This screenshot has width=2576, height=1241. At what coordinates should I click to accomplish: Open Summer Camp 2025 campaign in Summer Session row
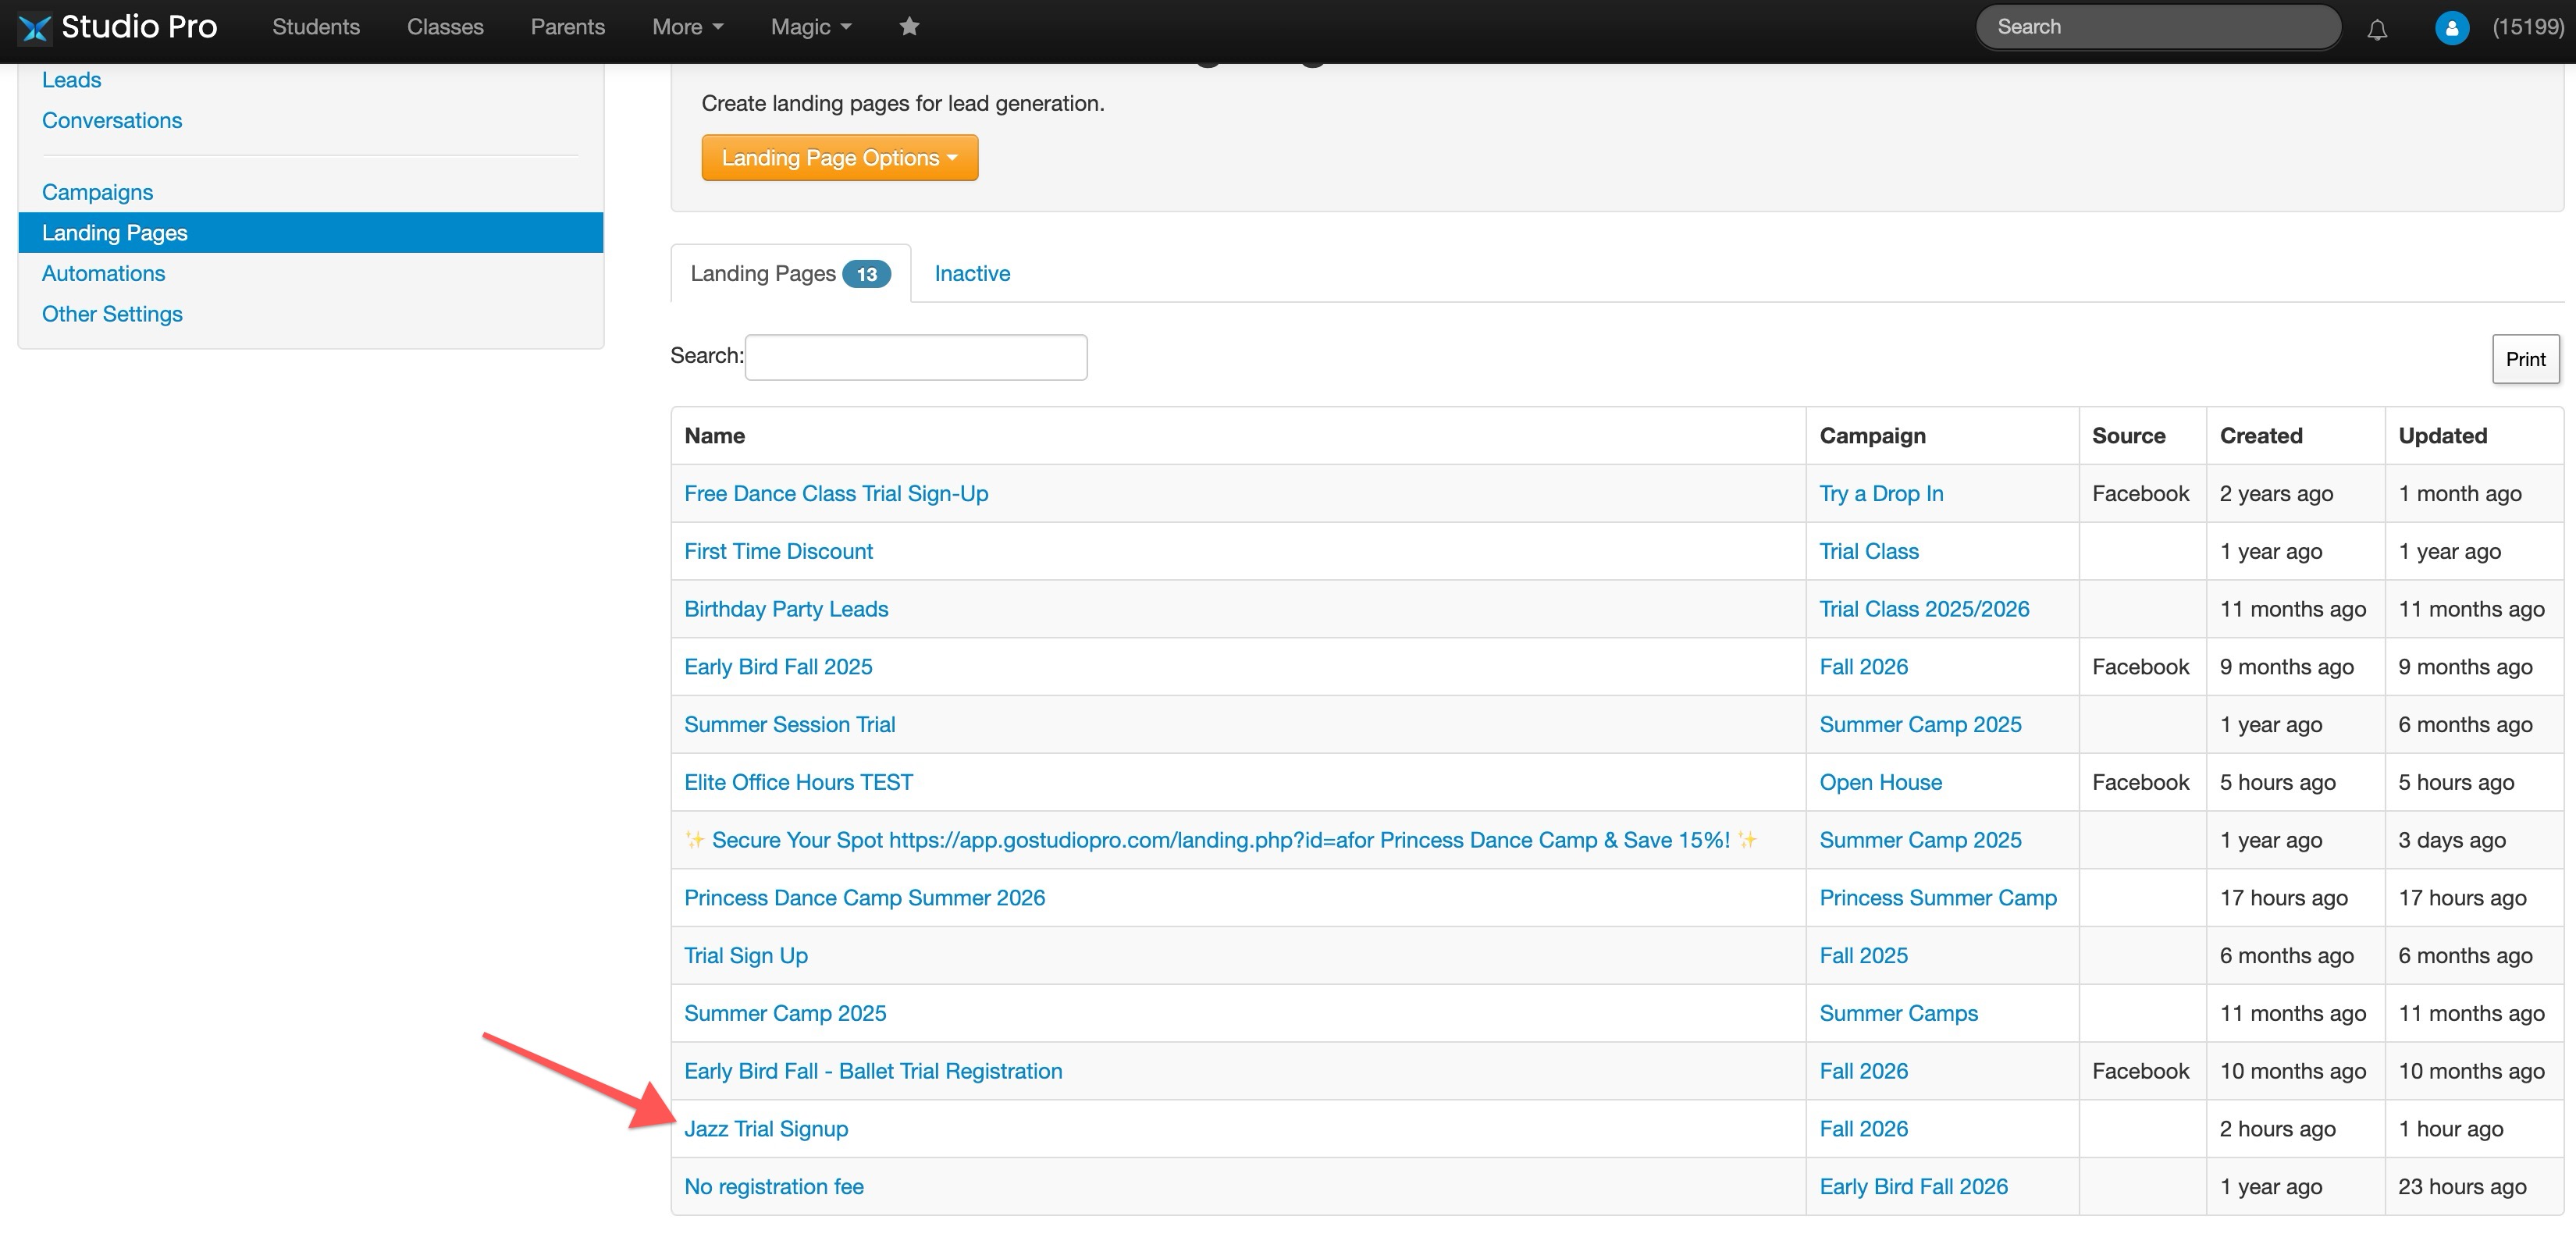pyautogui.click(x=1920, y=725)
